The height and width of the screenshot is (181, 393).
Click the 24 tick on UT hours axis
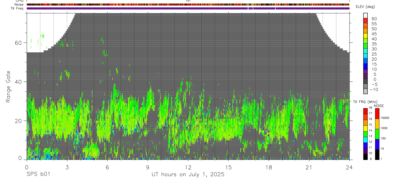349,167
